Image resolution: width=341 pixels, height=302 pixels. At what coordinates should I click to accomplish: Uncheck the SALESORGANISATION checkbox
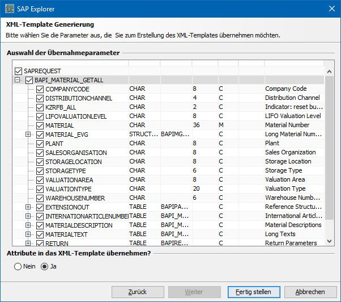40,153
